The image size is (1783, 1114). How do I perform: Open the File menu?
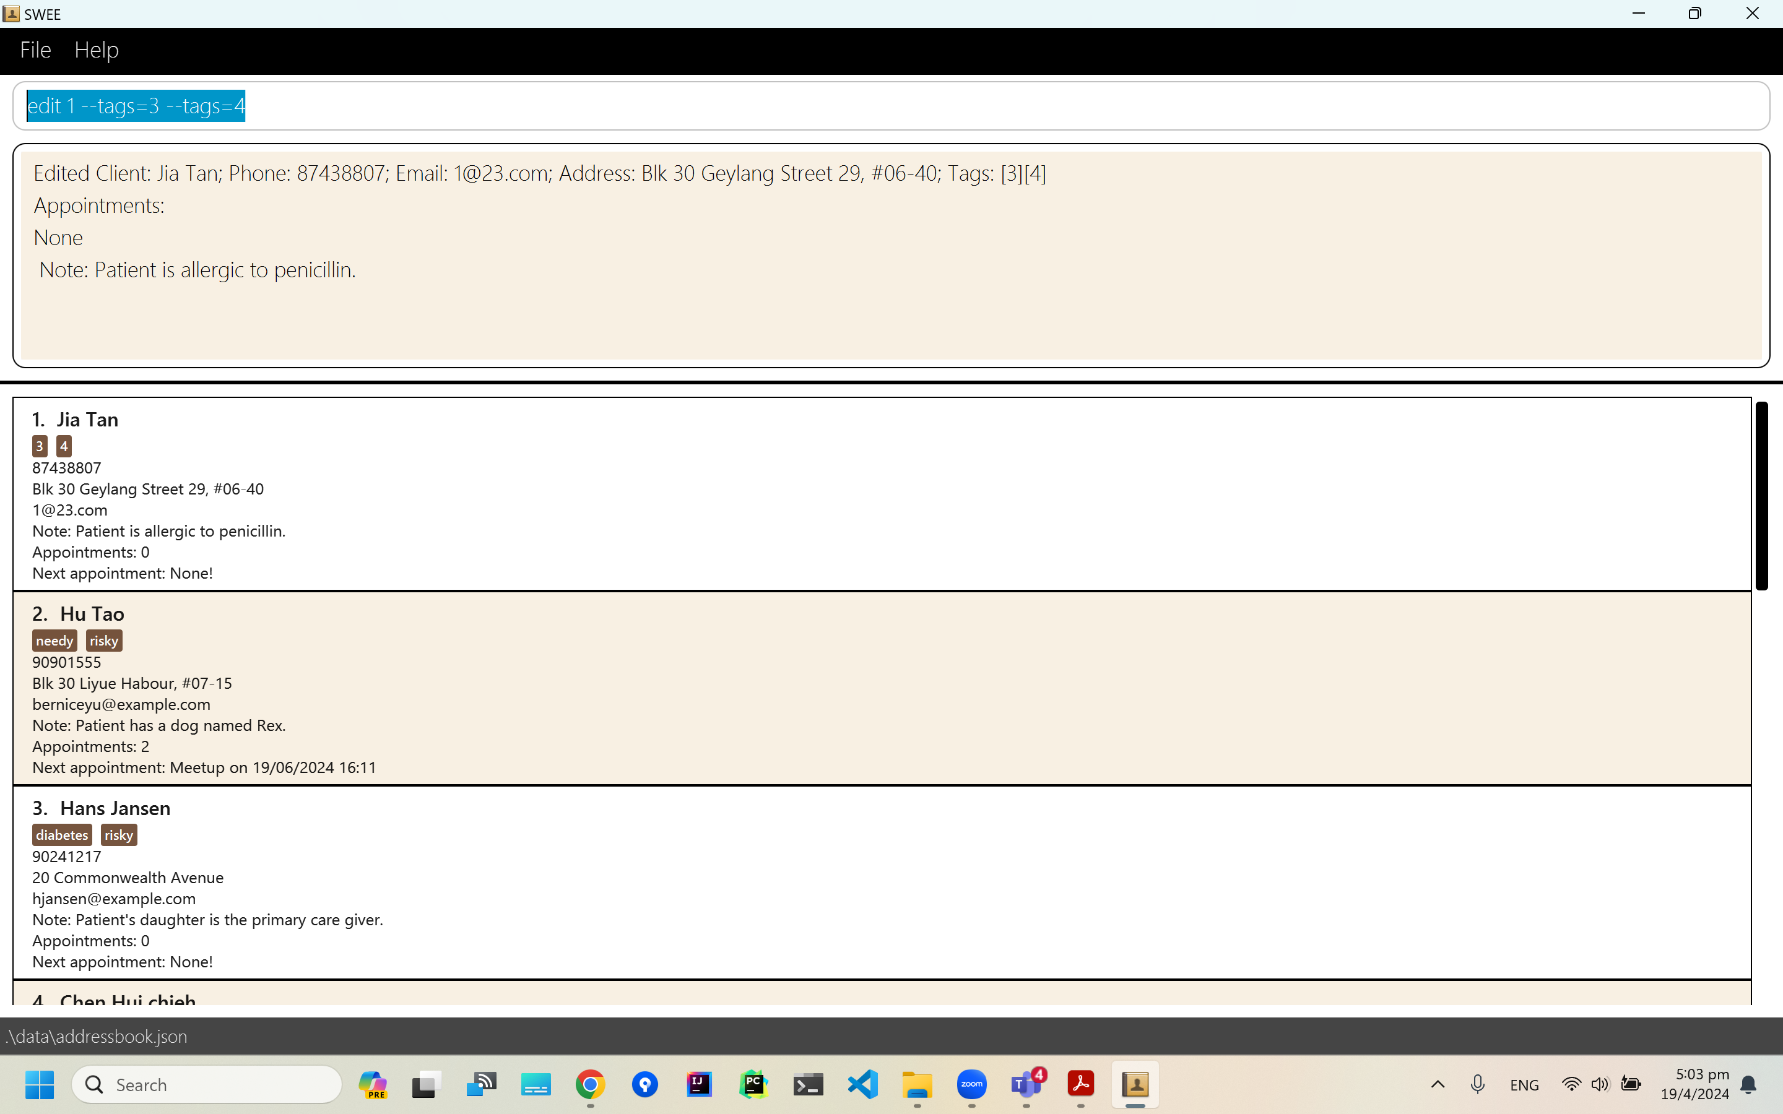pos(35,50)
